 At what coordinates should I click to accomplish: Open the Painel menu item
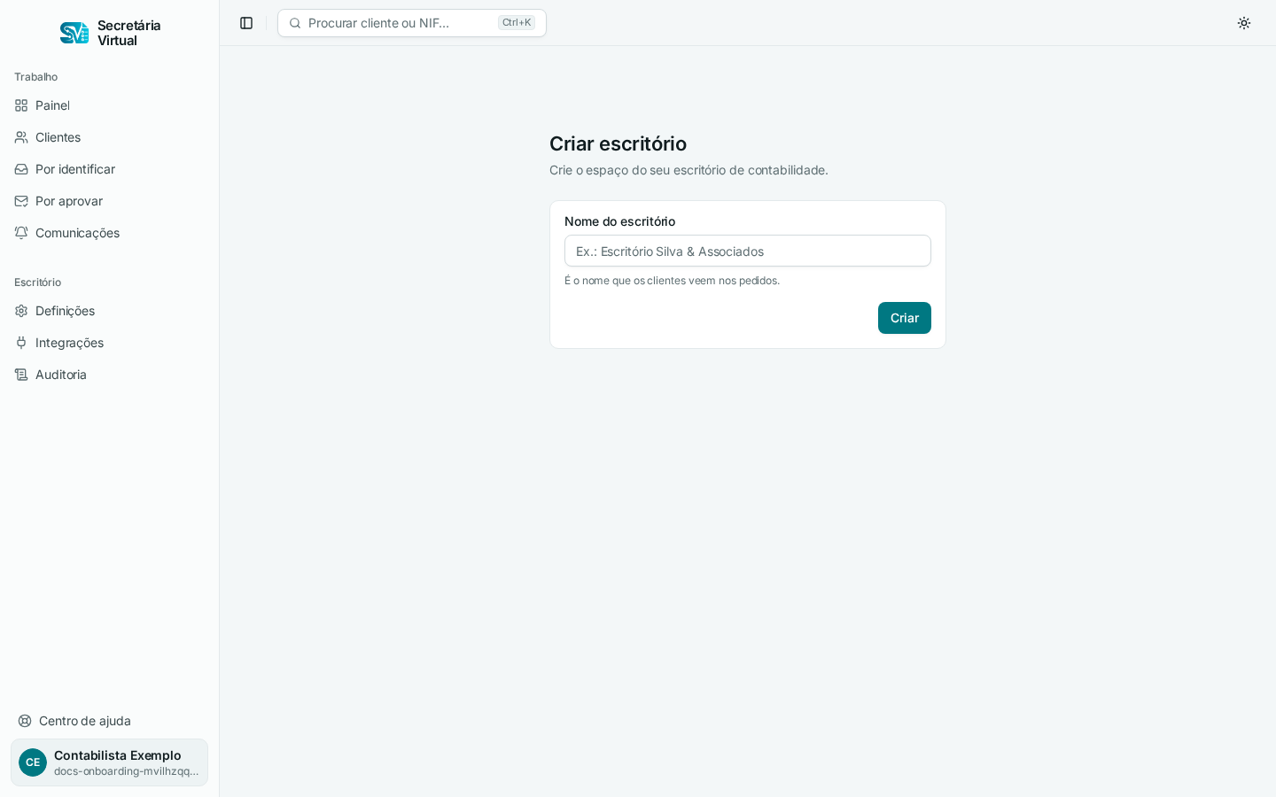coord(110,105)
